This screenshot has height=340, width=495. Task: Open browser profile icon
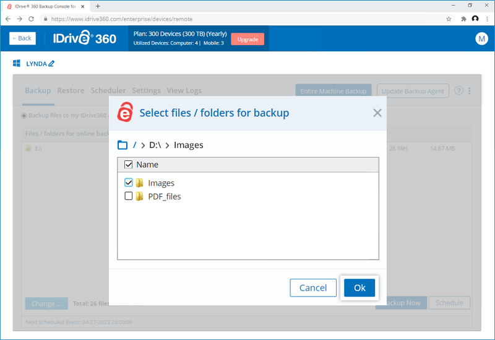[475, 19]
